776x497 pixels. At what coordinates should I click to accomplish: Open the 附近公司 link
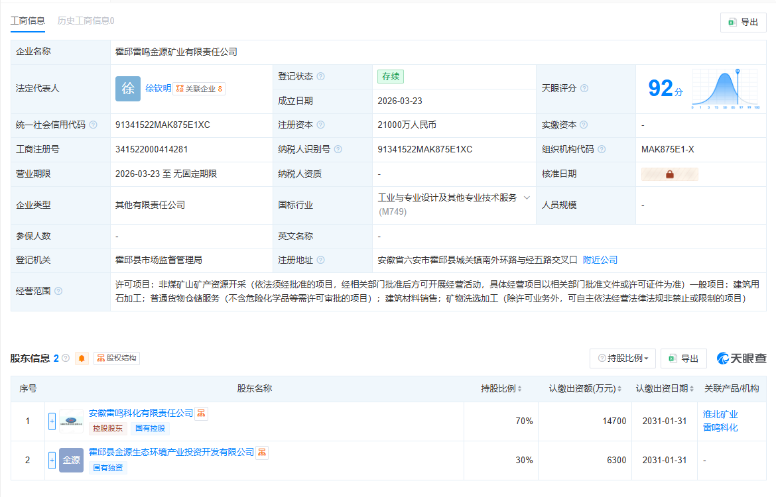click(x=600, y=260)
